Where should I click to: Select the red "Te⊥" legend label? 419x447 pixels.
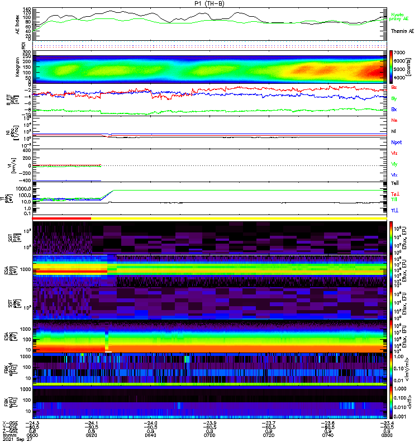(x=395, y=194)
